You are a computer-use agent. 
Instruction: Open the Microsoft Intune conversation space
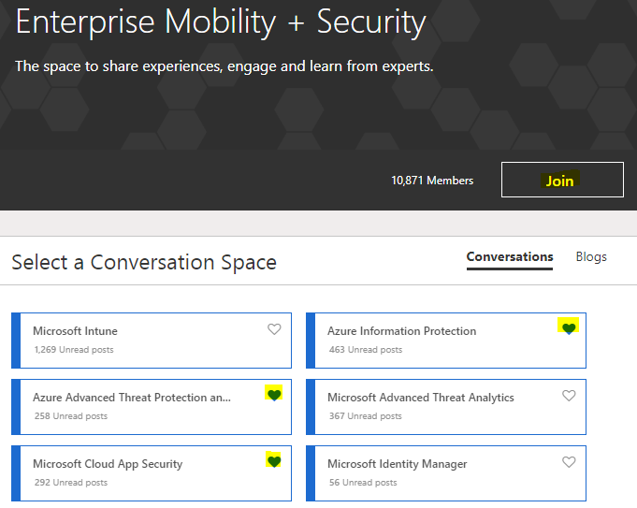(75, 331)
